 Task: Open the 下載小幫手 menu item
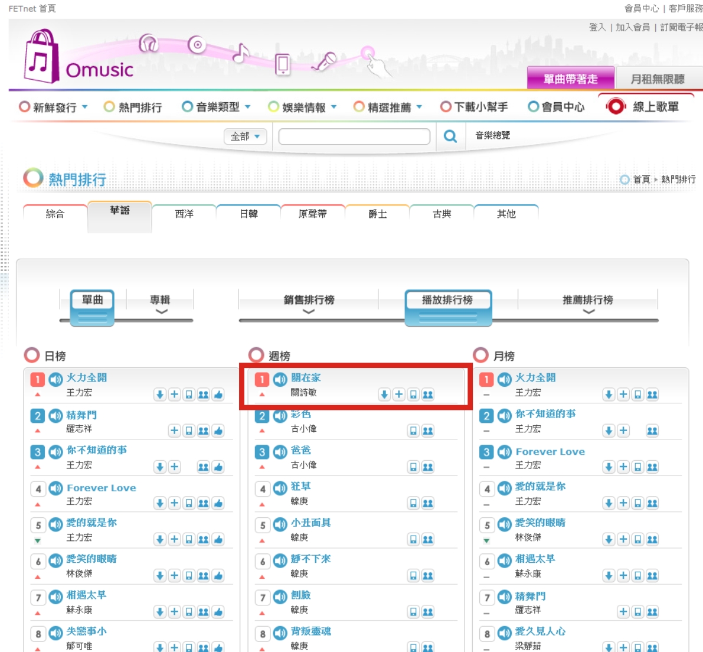[x=475, y=107]
